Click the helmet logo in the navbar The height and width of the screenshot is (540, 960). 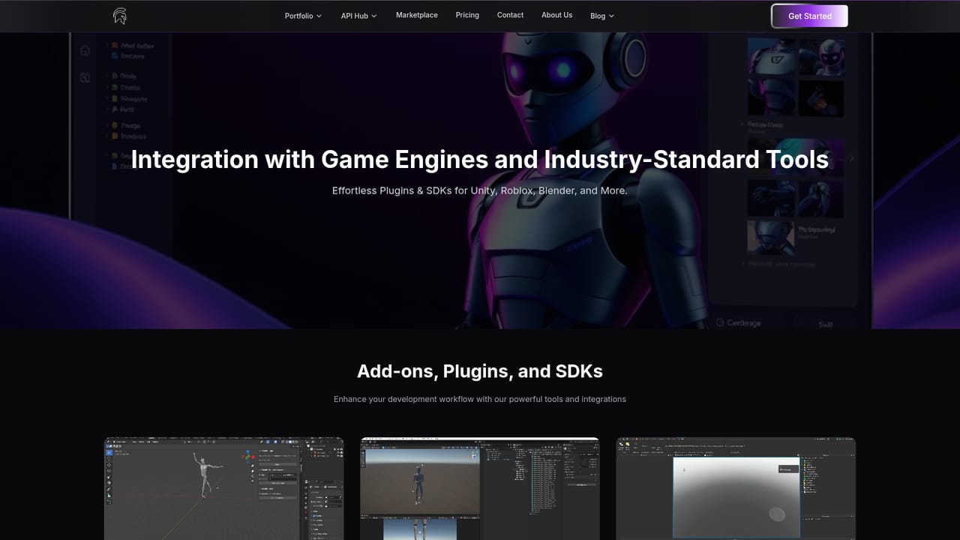coord(120,16)
